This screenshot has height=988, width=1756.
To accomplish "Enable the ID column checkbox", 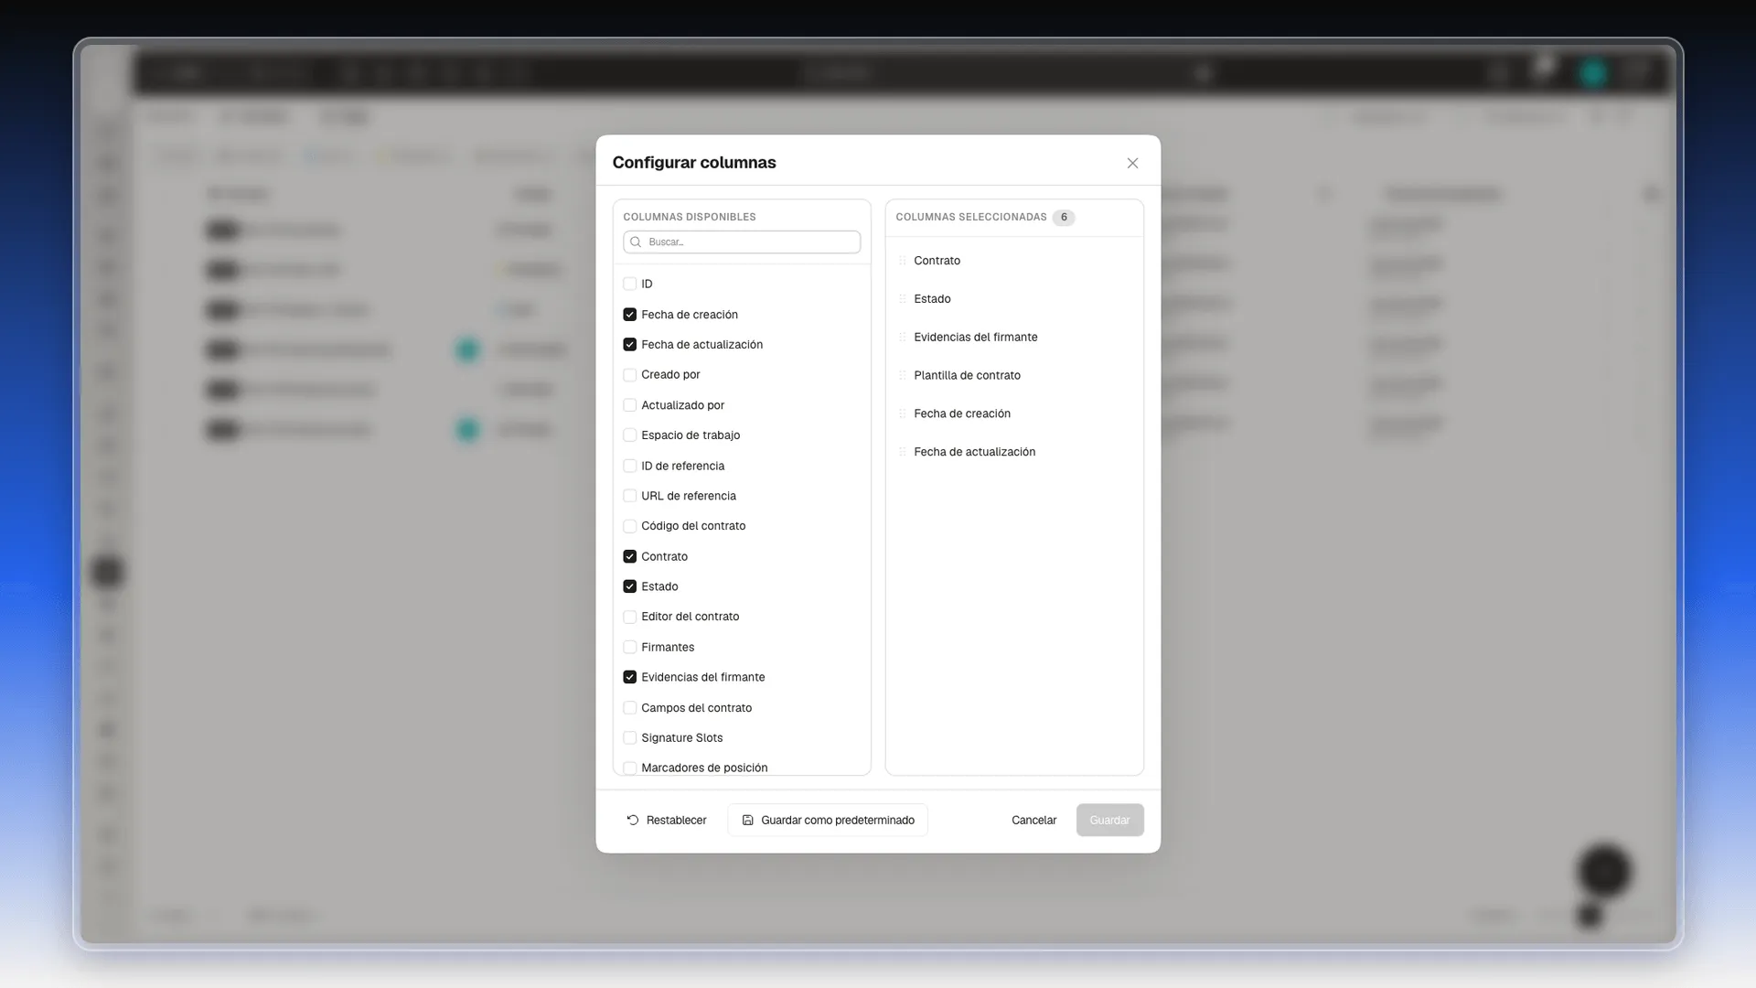I will pos(629,284).
